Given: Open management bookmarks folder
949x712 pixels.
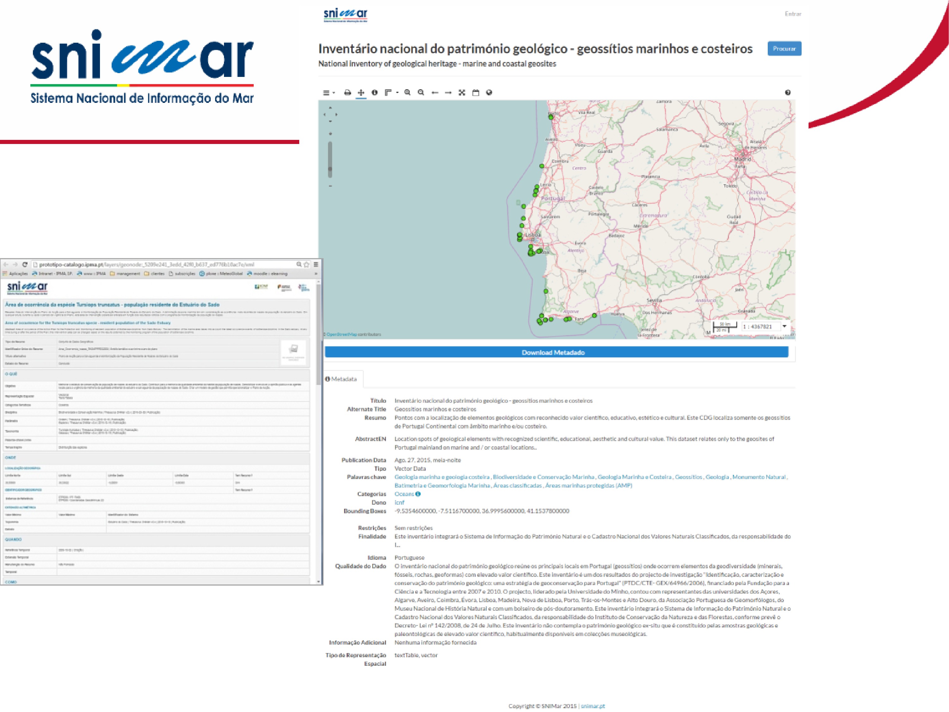Looking at the screenshot, I should (x=125, y=273).
